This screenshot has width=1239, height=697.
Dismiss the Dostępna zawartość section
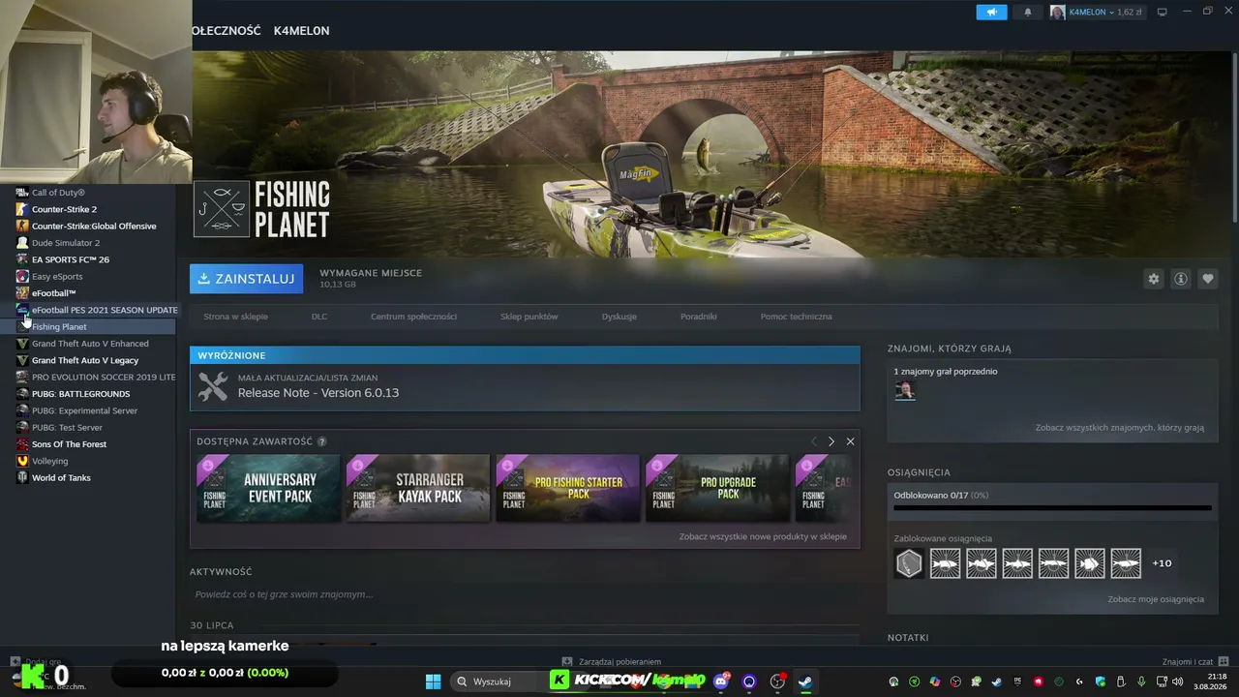coord(850,441)
